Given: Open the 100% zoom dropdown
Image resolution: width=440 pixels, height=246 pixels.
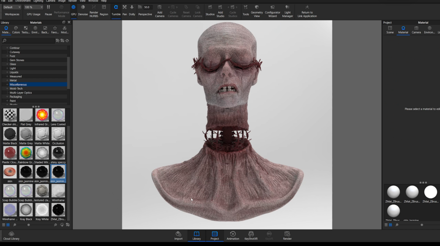Looking at the screenshot, I should (x=33, y=7).
